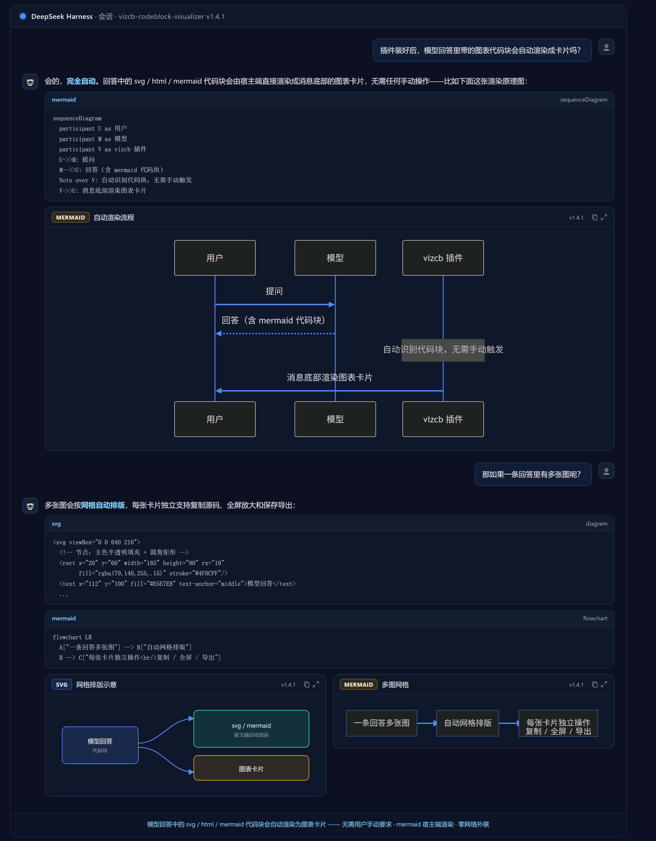Copy source of 多图网格 mermaid card

tap(594, 684)
